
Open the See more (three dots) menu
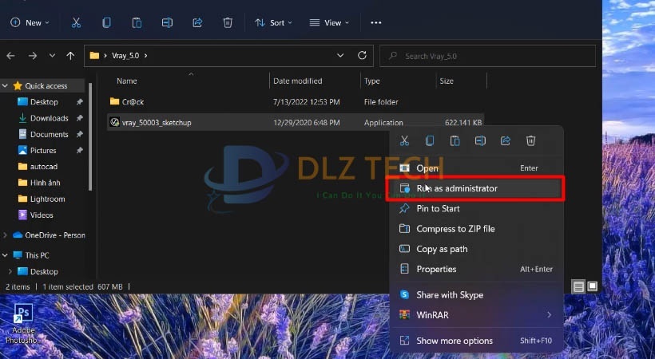coord(376,22)
